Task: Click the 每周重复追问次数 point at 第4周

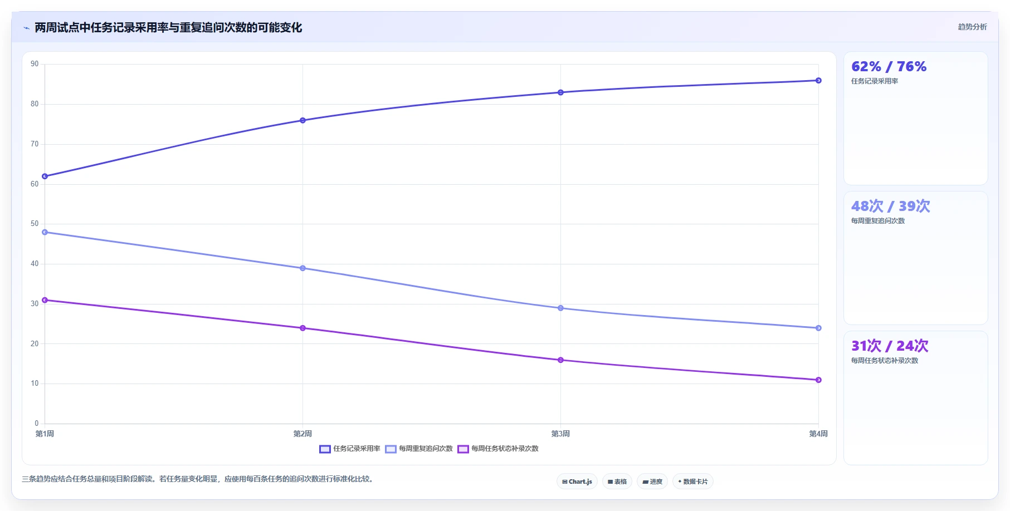Action: pyautogui.click(x=818, y=328)
